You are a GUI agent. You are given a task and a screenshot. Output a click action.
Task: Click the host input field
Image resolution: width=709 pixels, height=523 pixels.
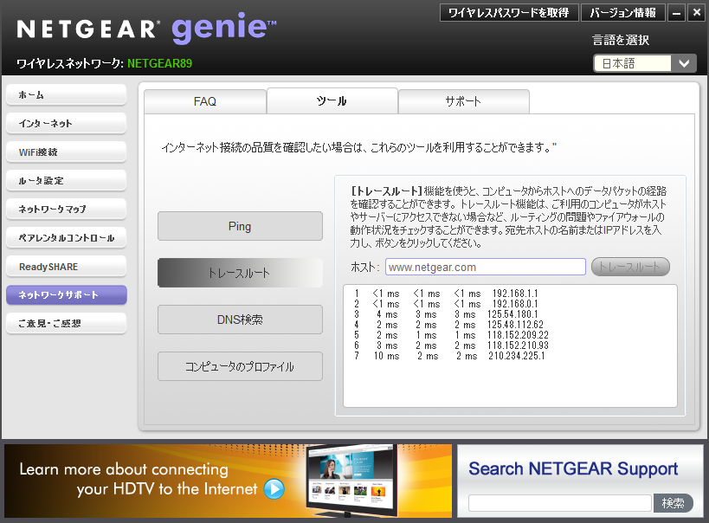tap(485, 267)
